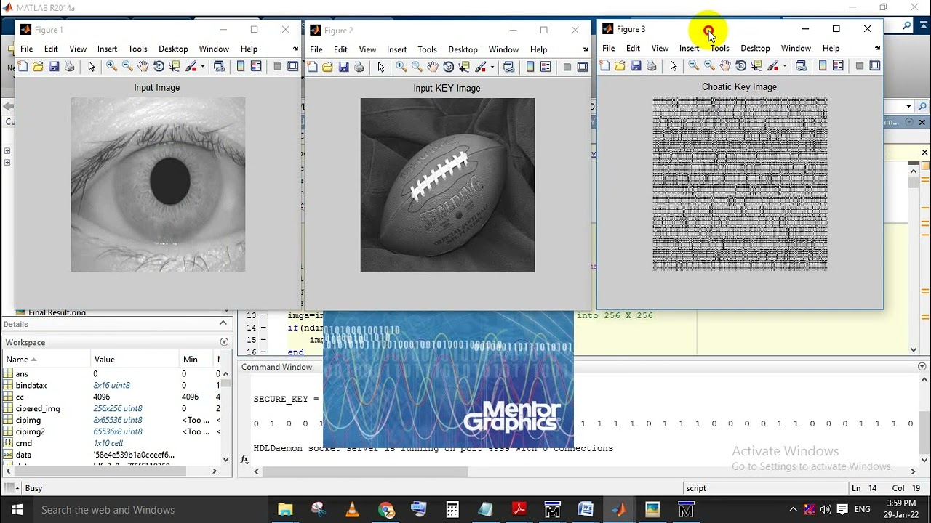Open VLC media player from taskbar
Image resolution: width=931 pixels, height=523 pixels.
352,510
